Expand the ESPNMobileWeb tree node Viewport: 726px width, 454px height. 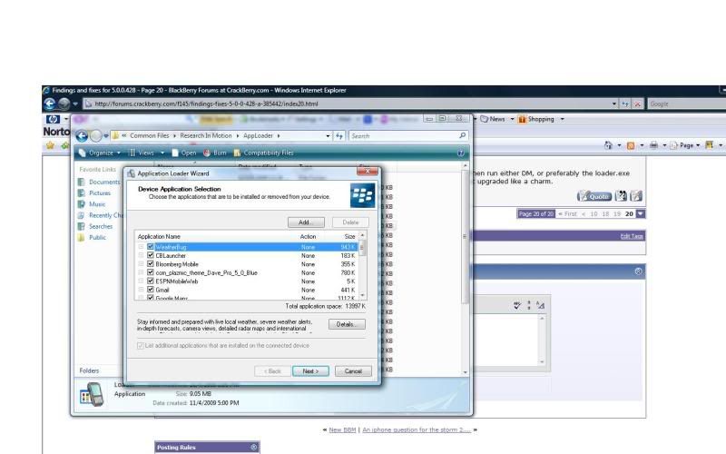click(141, 281)
